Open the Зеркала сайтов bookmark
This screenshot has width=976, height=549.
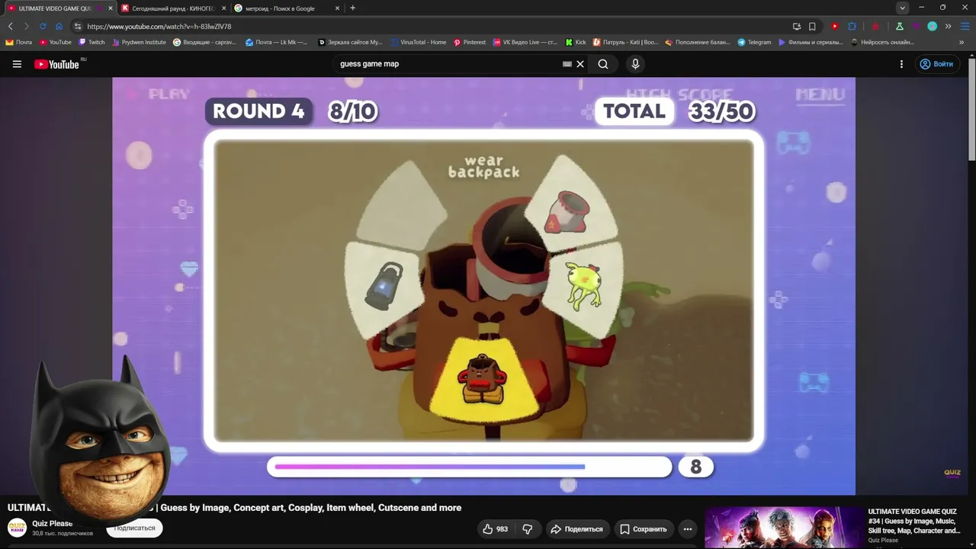point(350,43)
